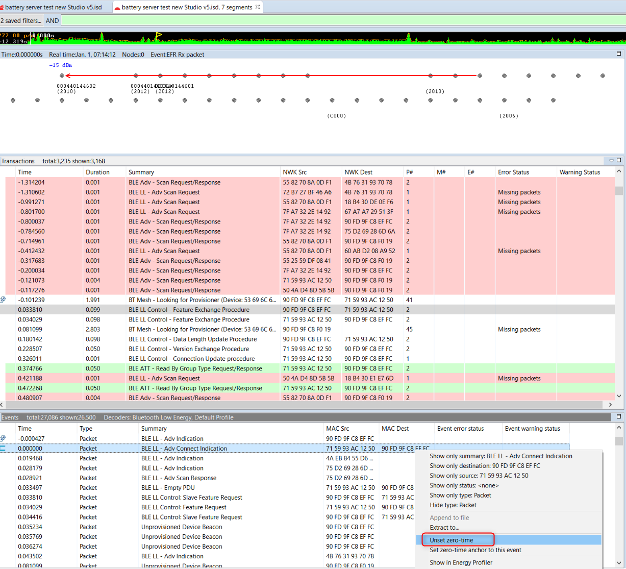Sort transactions by Duration column header
The image size is (626, 569).
(x=97, y=172)
